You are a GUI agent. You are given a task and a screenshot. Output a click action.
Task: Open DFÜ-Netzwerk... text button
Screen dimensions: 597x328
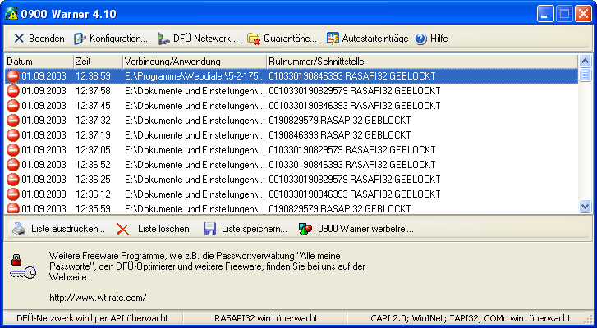coord(205,39)
